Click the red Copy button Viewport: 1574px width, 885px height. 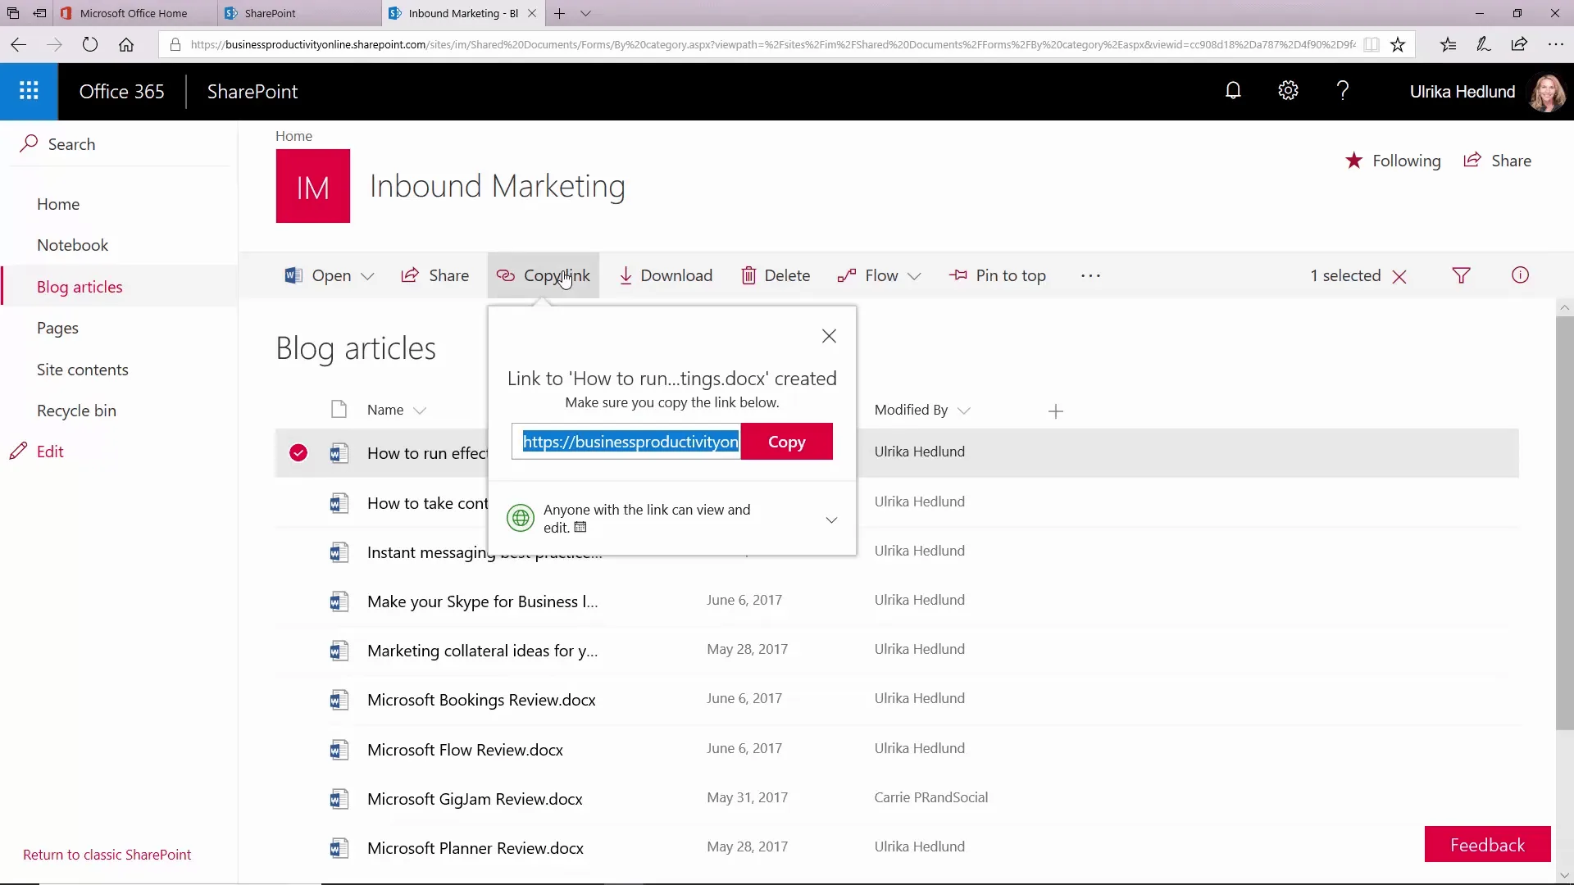point(787,442)
